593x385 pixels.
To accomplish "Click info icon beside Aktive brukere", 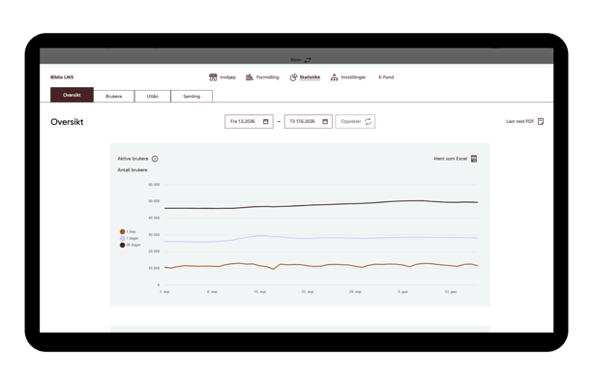I will pyautogui.click(x=155, y=159).
